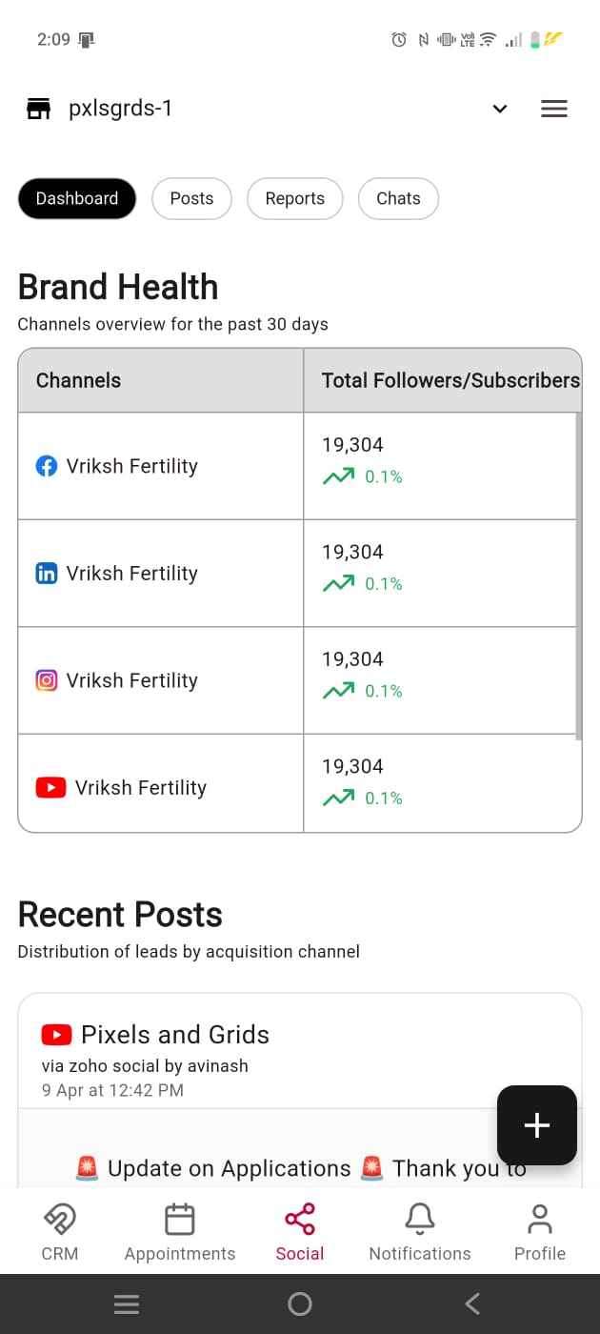Viewport: 600px width, 1334px height.
Task: Open the hamburger menu icon
Action: (553, 109)
